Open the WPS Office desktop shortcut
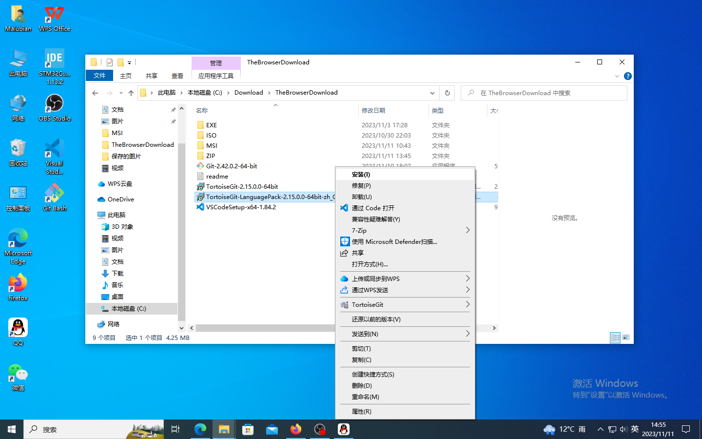 click(55, 19)
